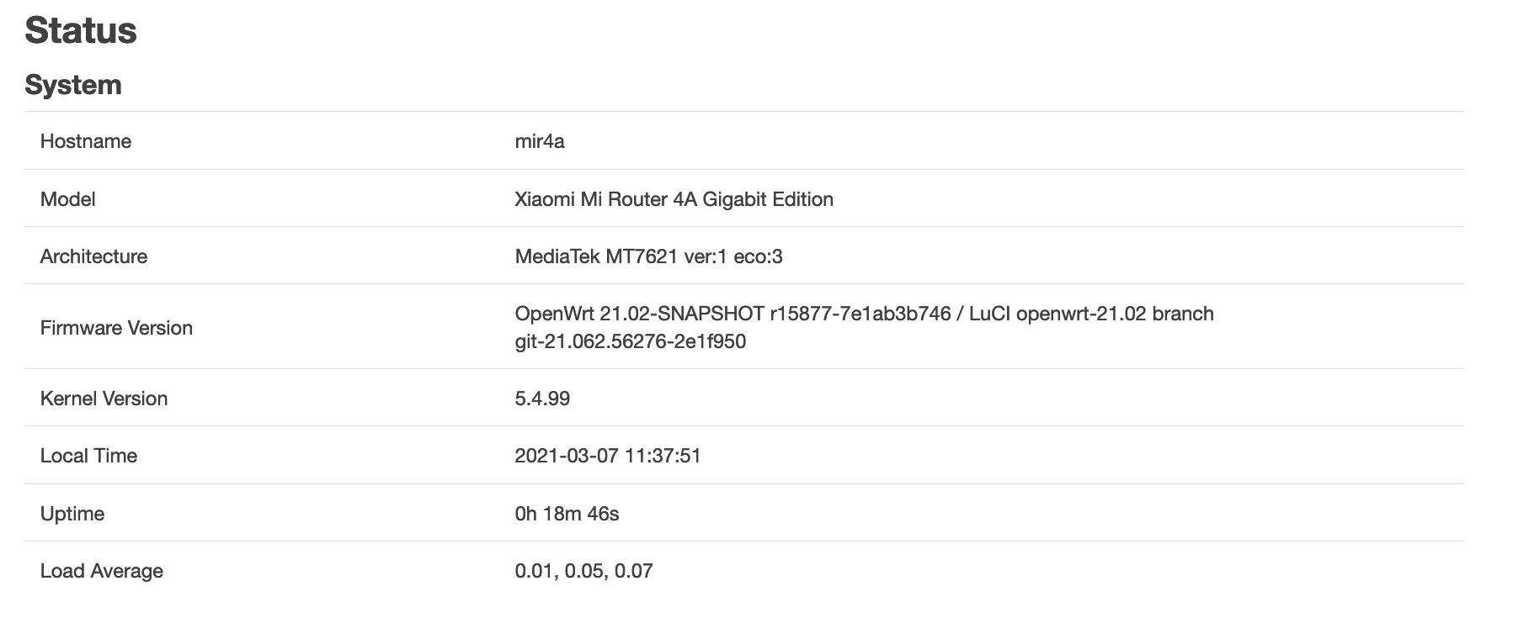Click the mir4a hostname value
The height and width of the screenshot is (639, 1529).
point(540,141)
